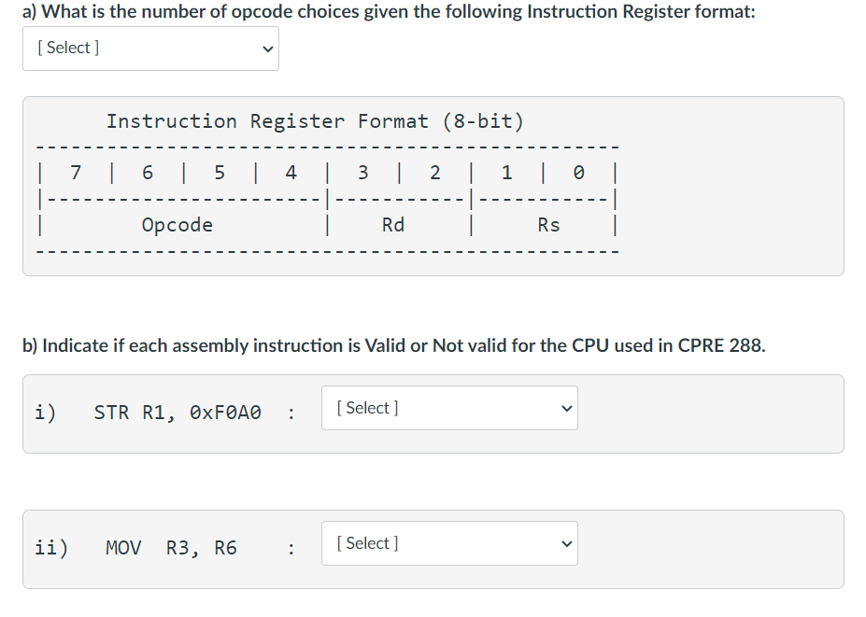The image size is (866, 617).
Task: Click the Rd field label in the format box
Action: [x=392, y=225]
